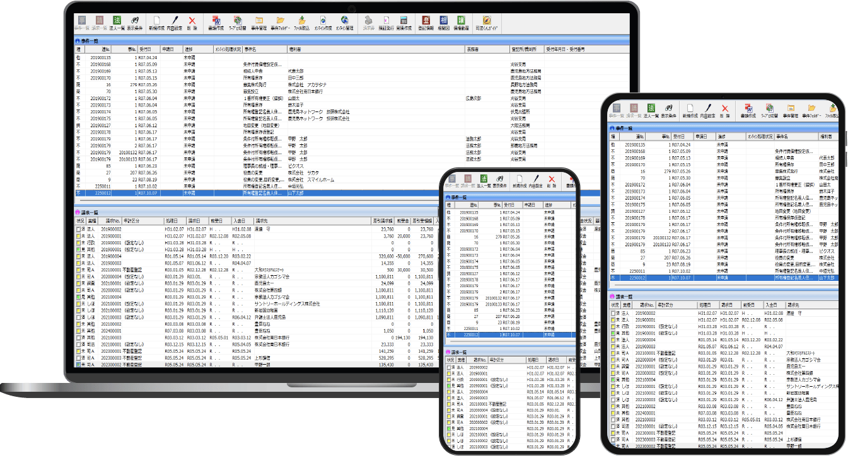
Task: Select 上杉謙信 billing row on the laptop
Action: click(258, 358)
